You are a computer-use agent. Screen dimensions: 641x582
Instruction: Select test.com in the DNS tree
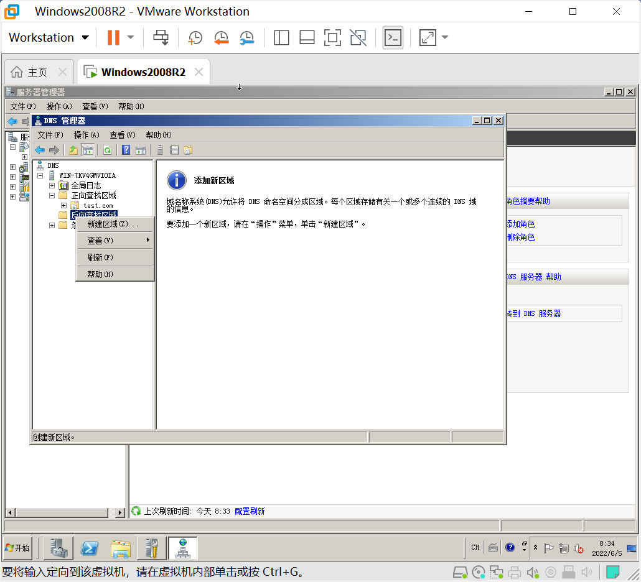pos(98,205)
